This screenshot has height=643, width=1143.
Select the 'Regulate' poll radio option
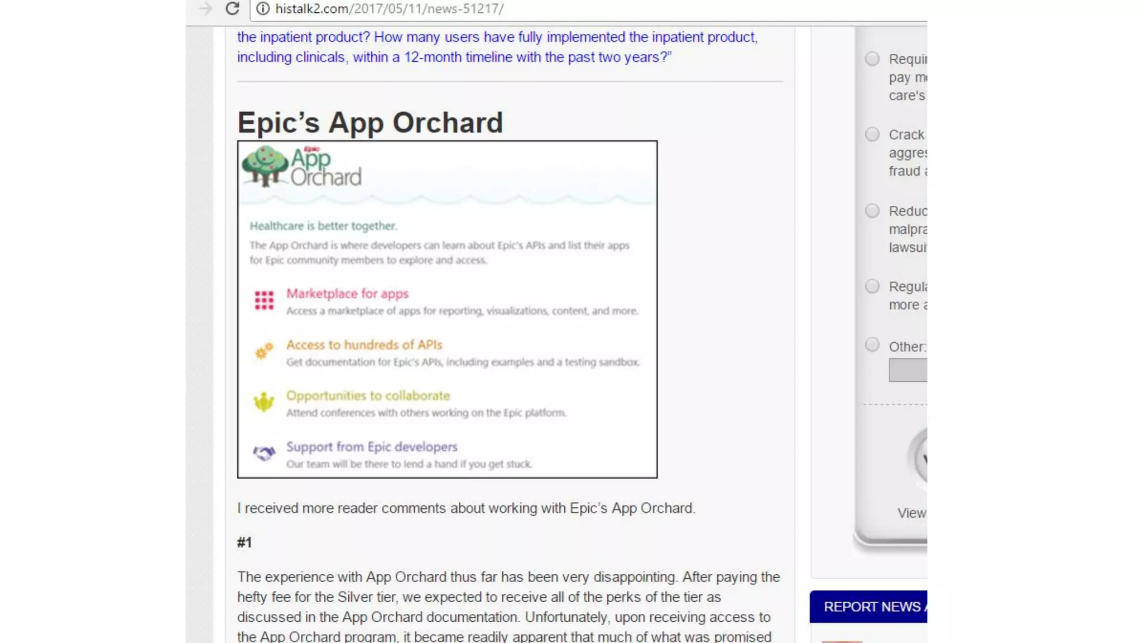872,286
